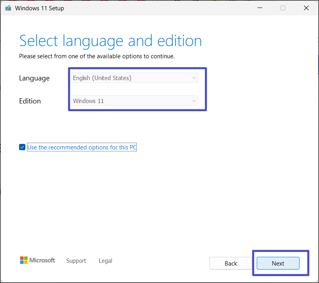Click the Edition field label
The image size is (319, 283).
click(x=30, y=101)
